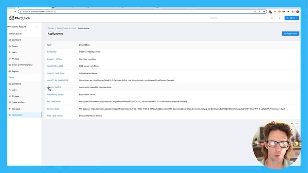The height and width of the screenshot is (173, 308).
Task: Click the search magnifier icon in ChirpStack header
Action: [272, 18]
